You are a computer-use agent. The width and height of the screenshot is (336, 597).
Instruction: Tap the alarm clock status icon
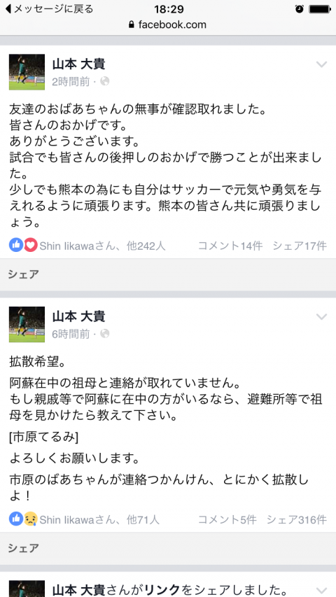pyautogui.click(x=300, y=9)
